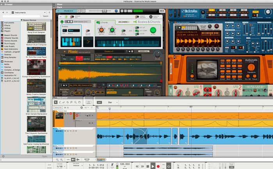
Task: Select Instruments in browser sidebar
Action: [x=9, y=23]
